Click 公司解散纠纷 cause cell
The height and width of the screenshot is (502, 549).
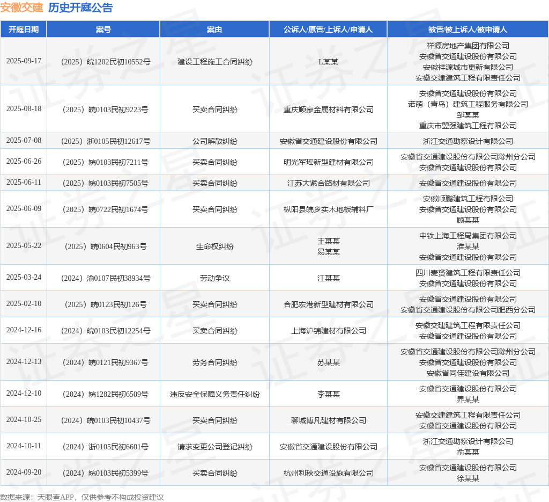[x=214, y=141]
